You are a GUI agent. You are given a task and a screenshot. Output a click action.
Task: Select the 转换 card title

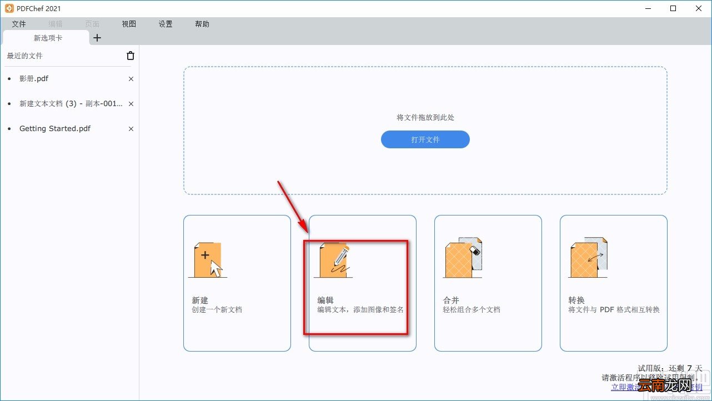pyautogui.click(x=576, y=300)
